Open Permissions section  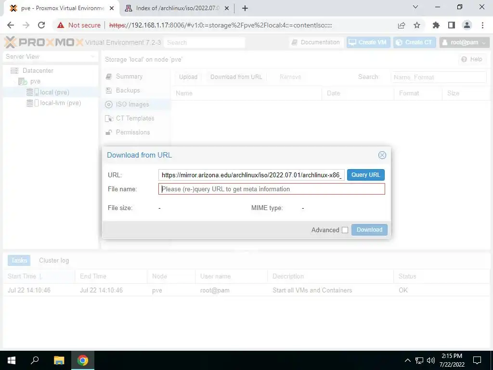point(137,132)
